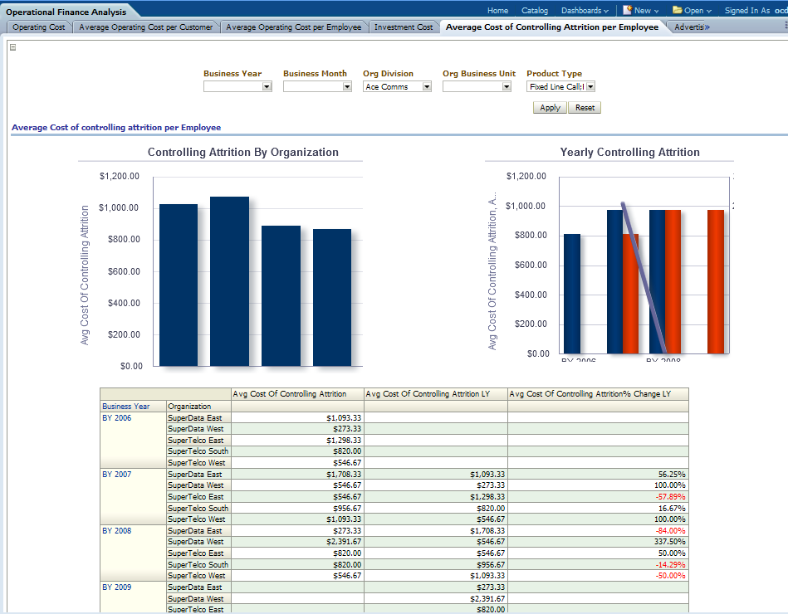Click the BY 2007 business year link
Screen dimensions: 788x614
point(116,474)
